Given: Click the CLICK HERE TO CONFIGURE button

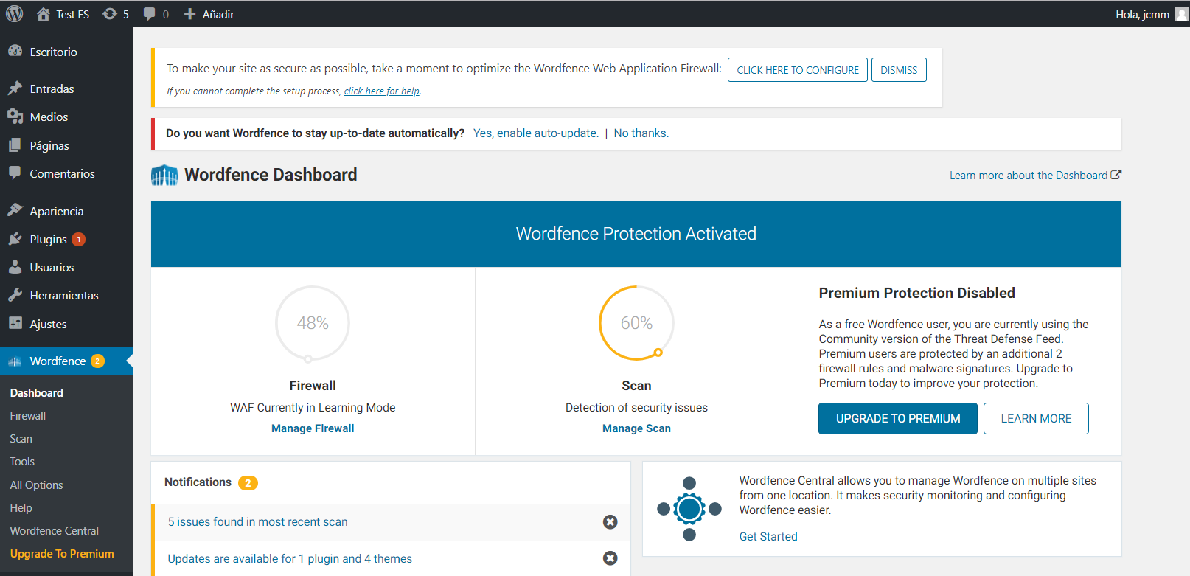Looking at the screenshot, I should pyautogui.click(x=797, y=70).
